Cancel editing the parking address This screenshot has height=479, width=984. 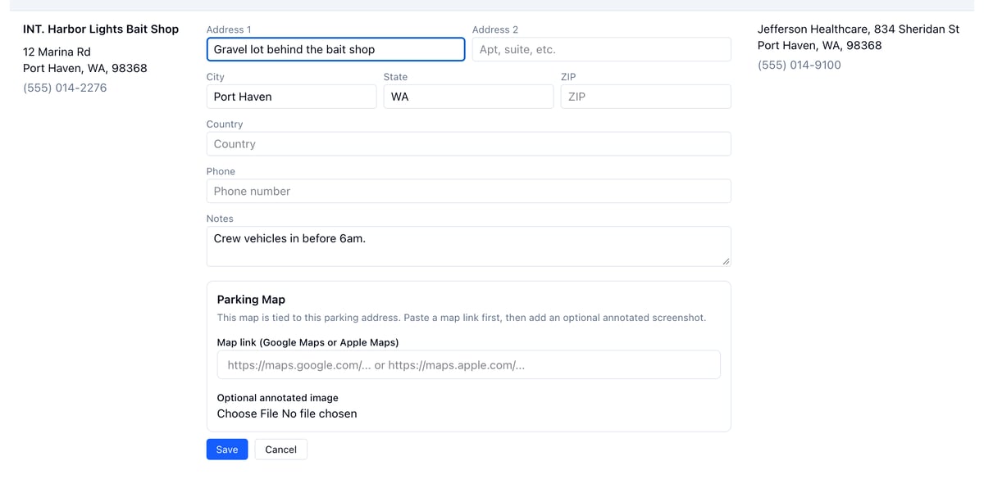point(280,450)
